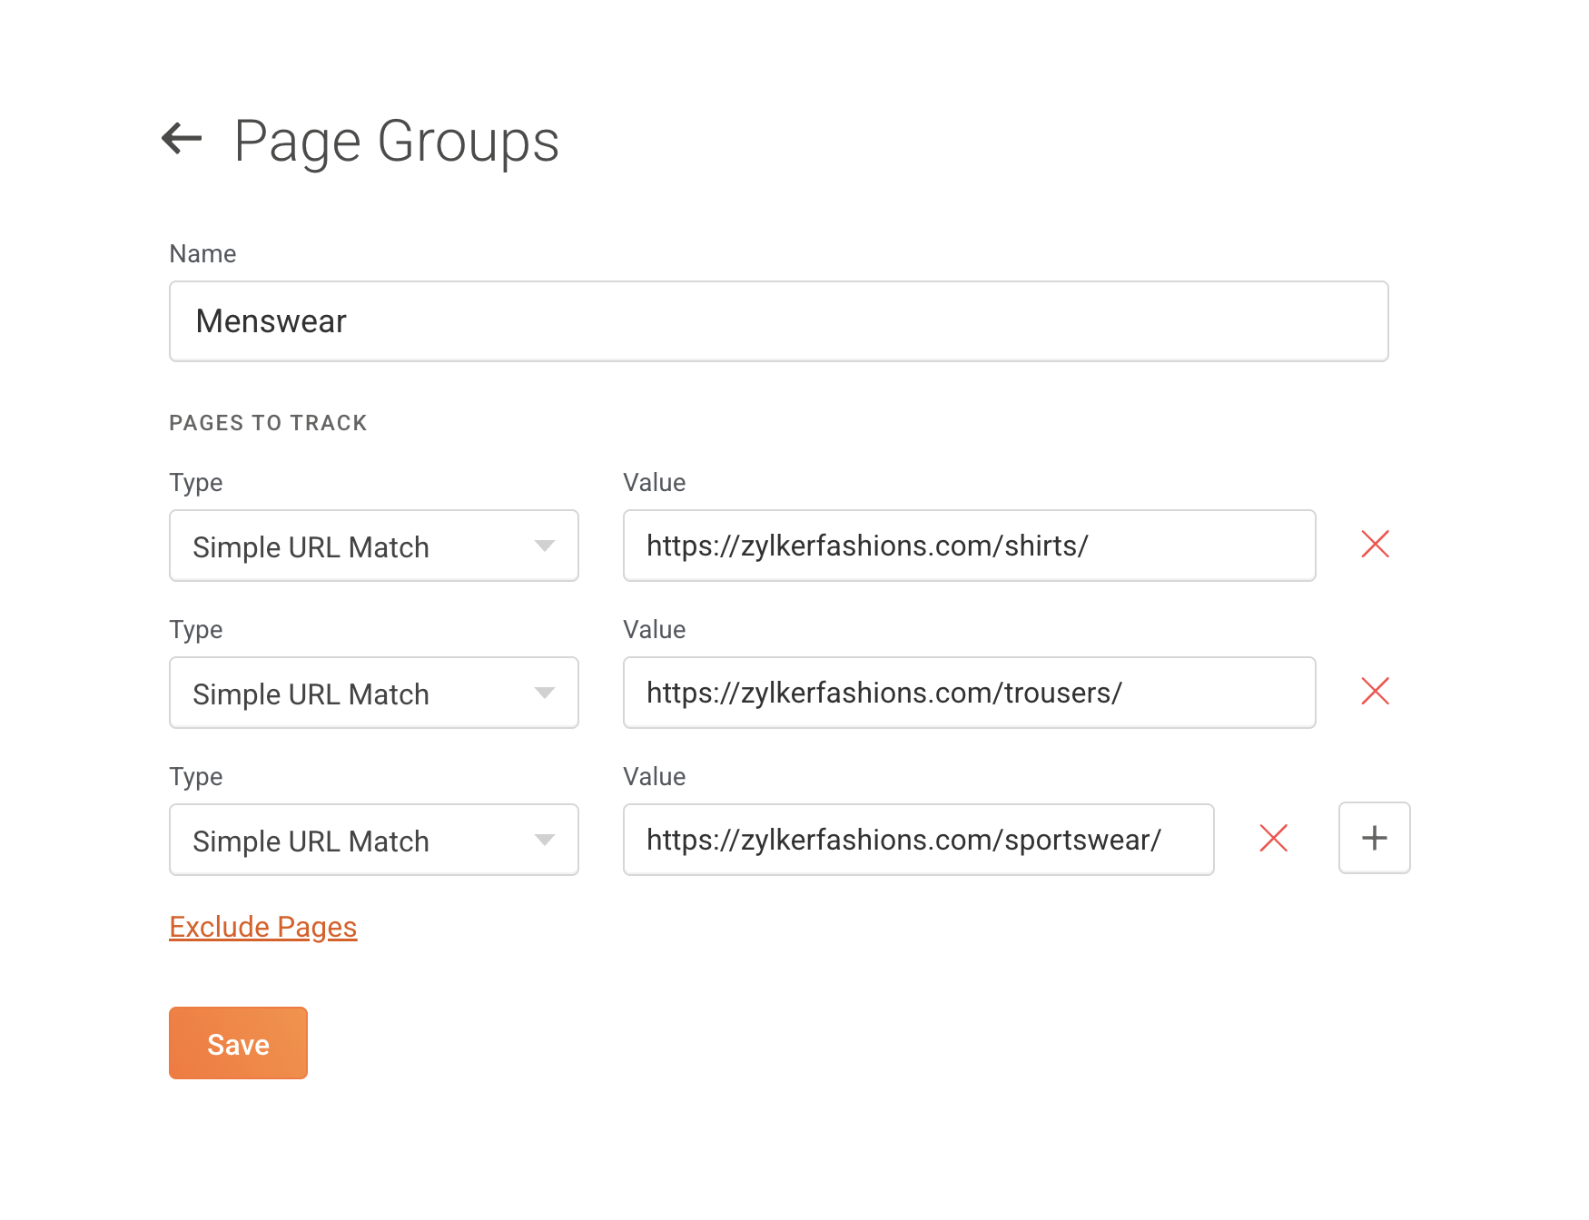This screenshot has width=1589, height=1220.
Task: Click the dropdown arrow in the shirts row
Action: (x=545, y=546)
